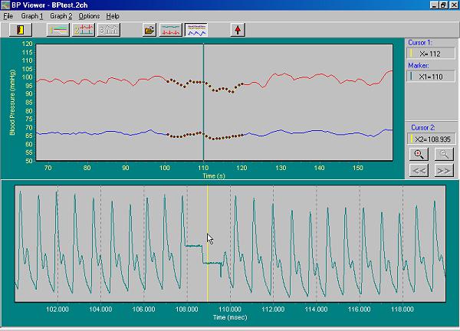Open a file with the folder icon

149,30
